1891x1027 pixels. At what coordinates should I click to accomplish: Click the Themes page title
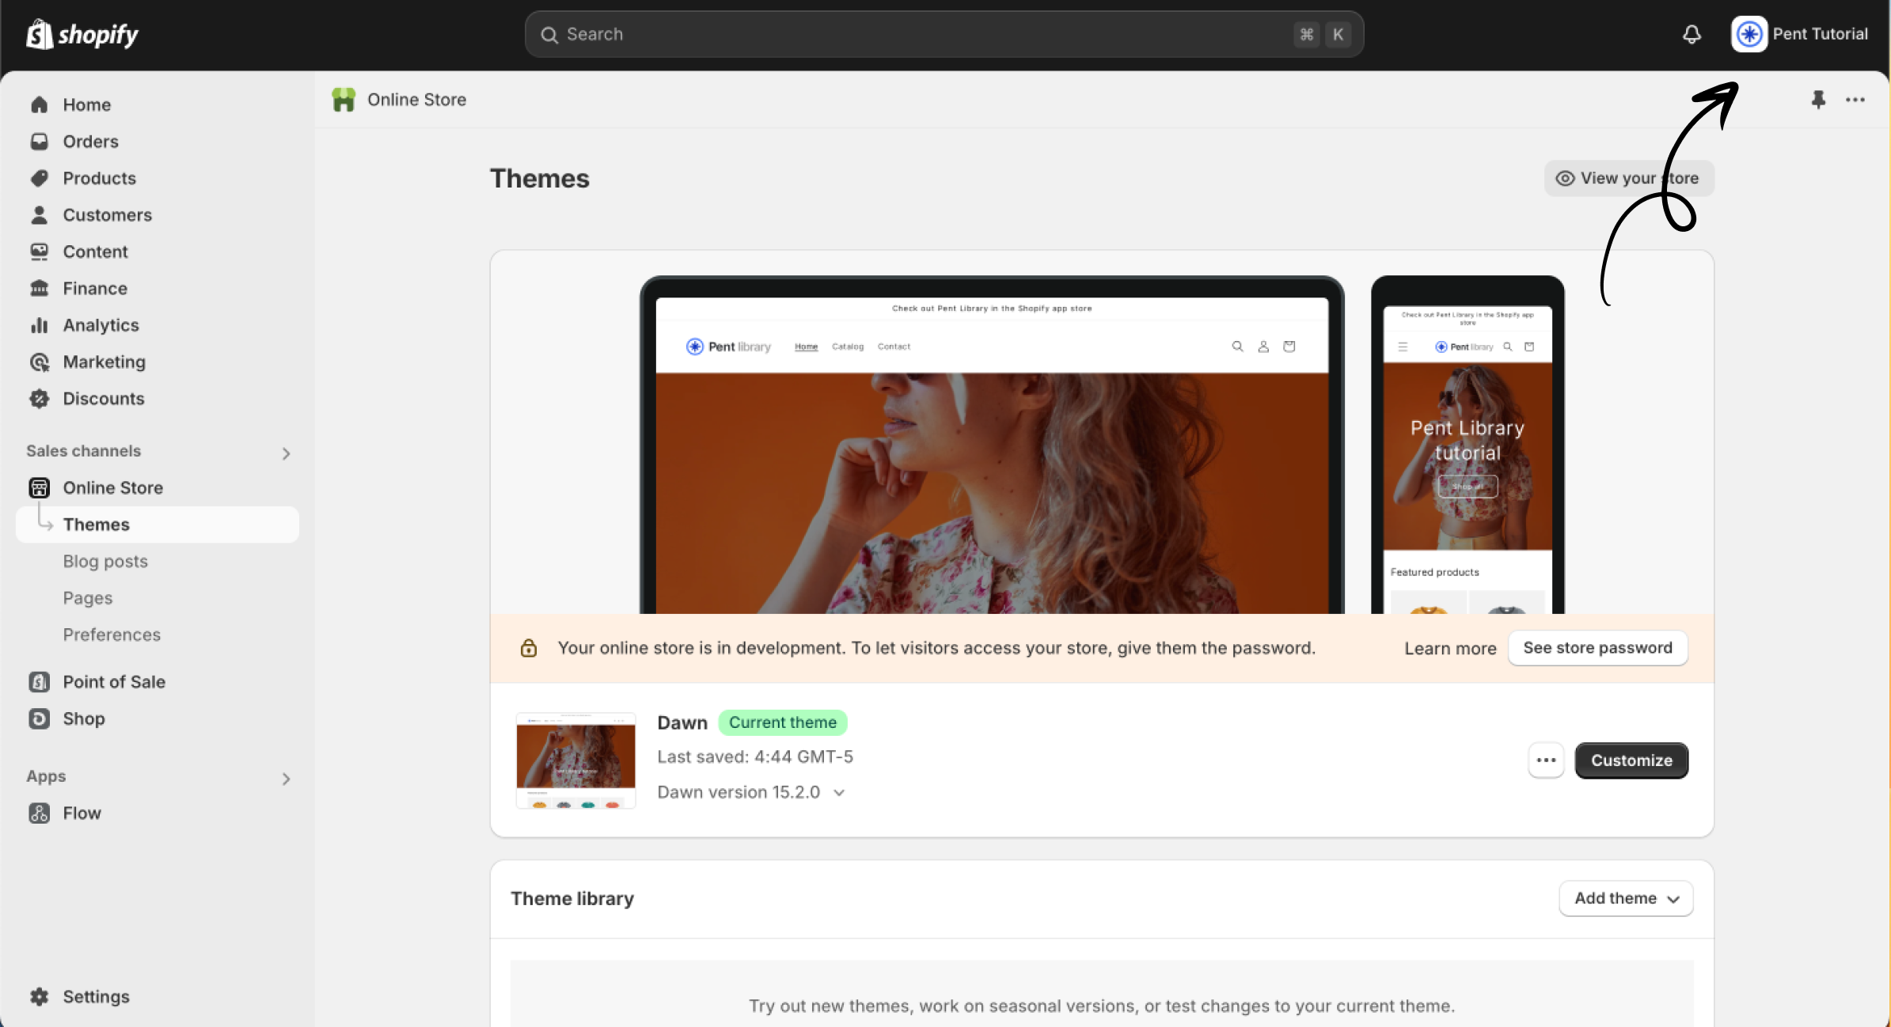(x=540, y=179)
